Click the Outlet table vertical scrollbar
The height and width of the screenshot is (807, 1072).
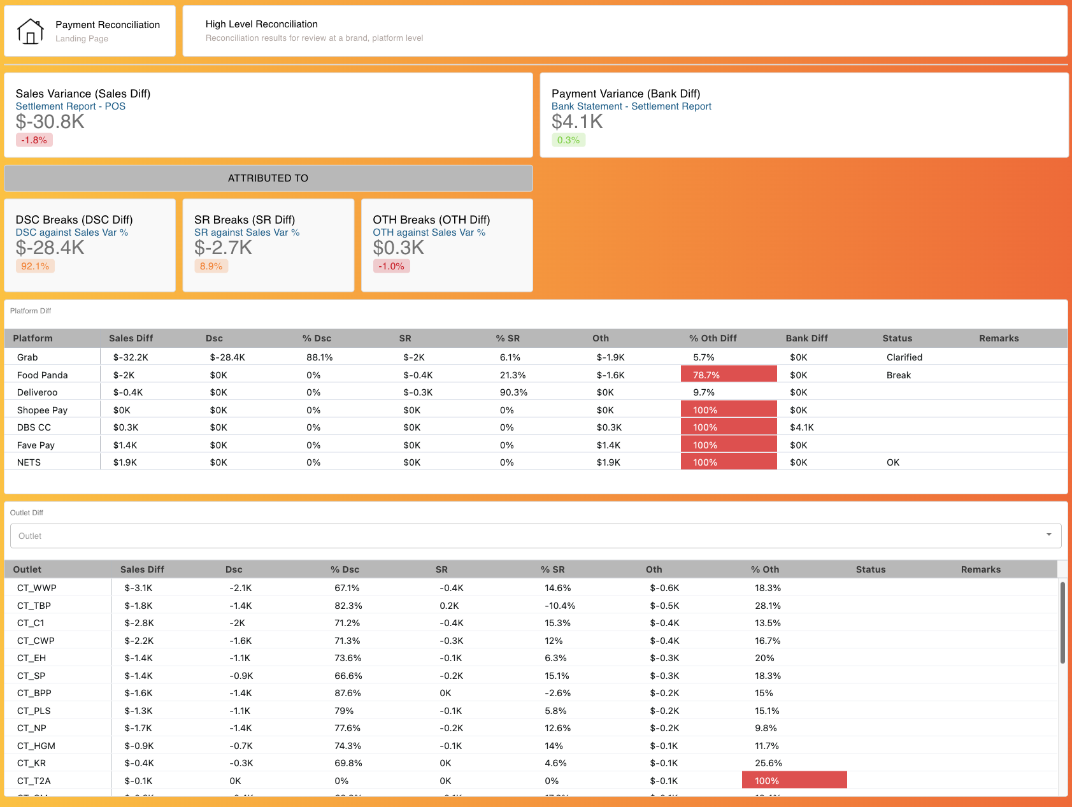coord(1062,622)
